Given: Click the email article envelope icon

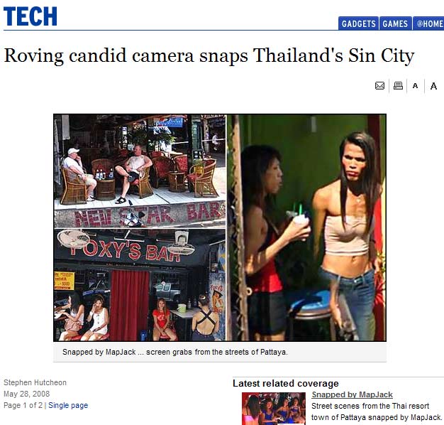Looking at the screenshot, I should (x=379, y=86).
